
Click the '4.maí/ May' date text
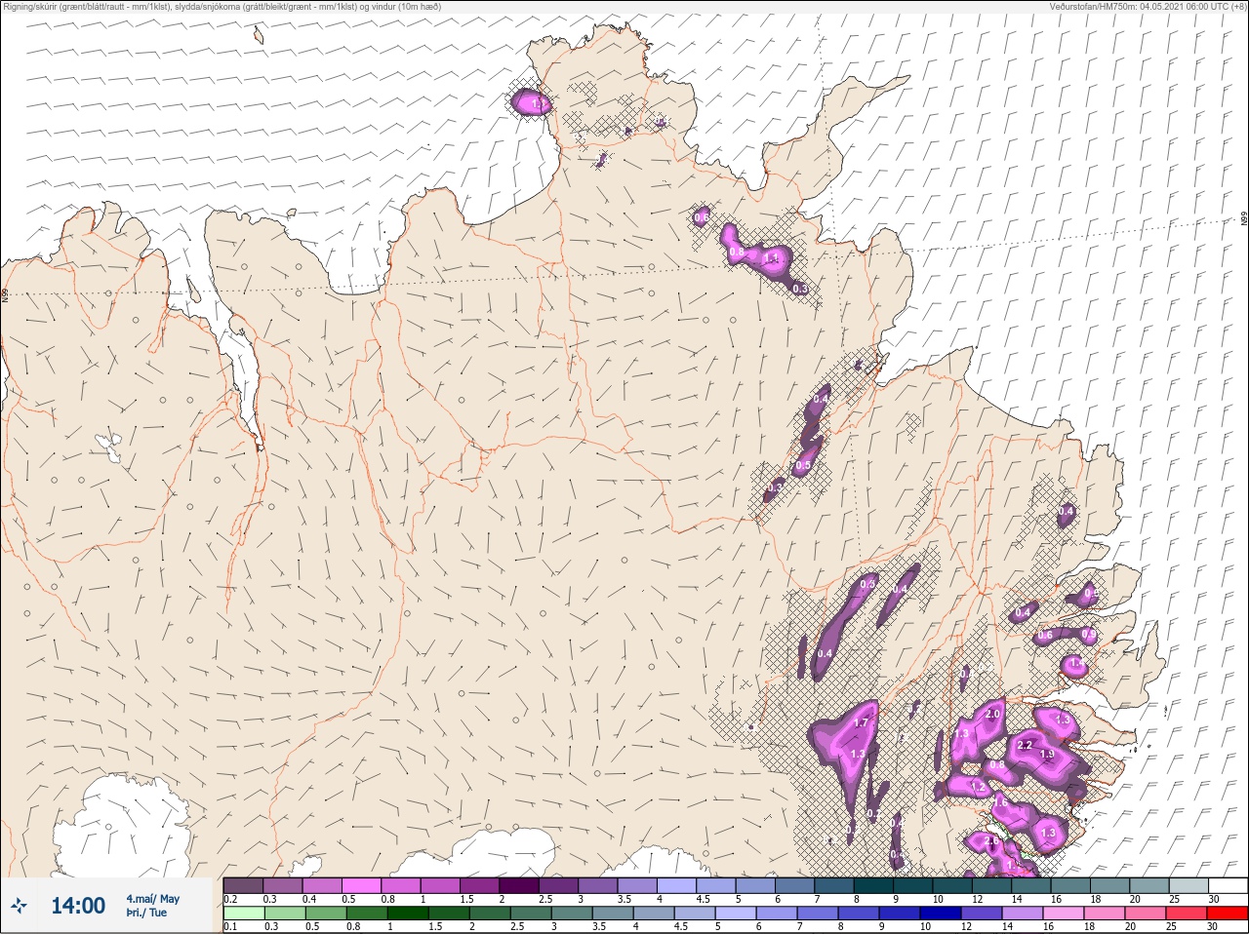(x=152, y=899)
